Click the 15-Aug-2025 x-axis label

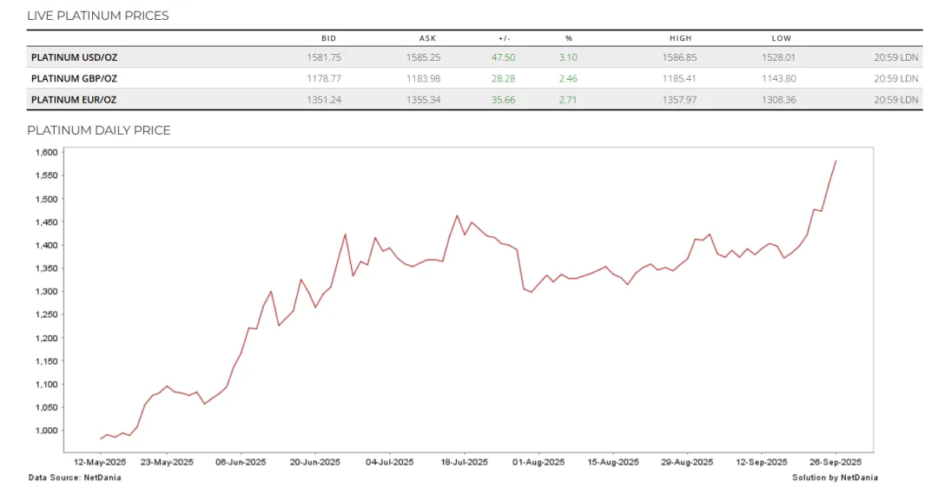coord(612,462)
